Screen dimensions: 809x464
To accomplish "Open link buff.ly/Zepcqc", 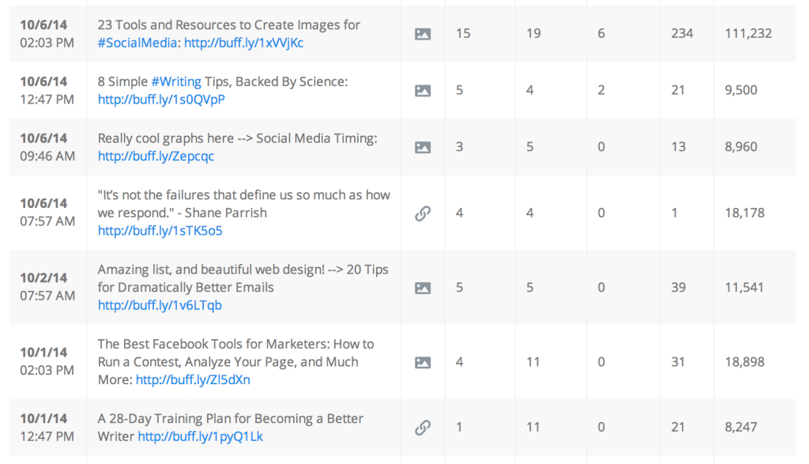I will click(x=156, y=157).
